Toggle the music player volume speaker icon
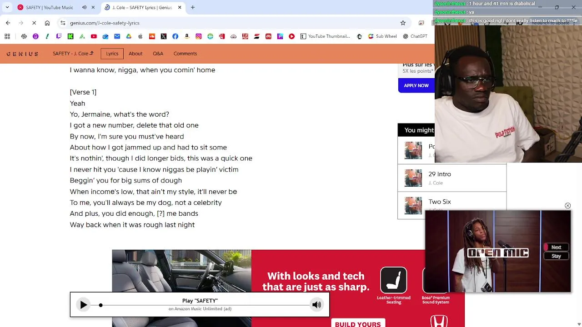Screen dimensions: 582x327 point(316,305)
